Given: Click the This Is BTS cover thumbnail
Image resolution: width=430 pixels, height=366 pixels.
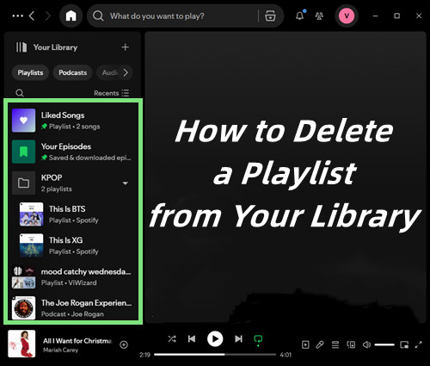Looking at the screenshot, I should [31, 214].
